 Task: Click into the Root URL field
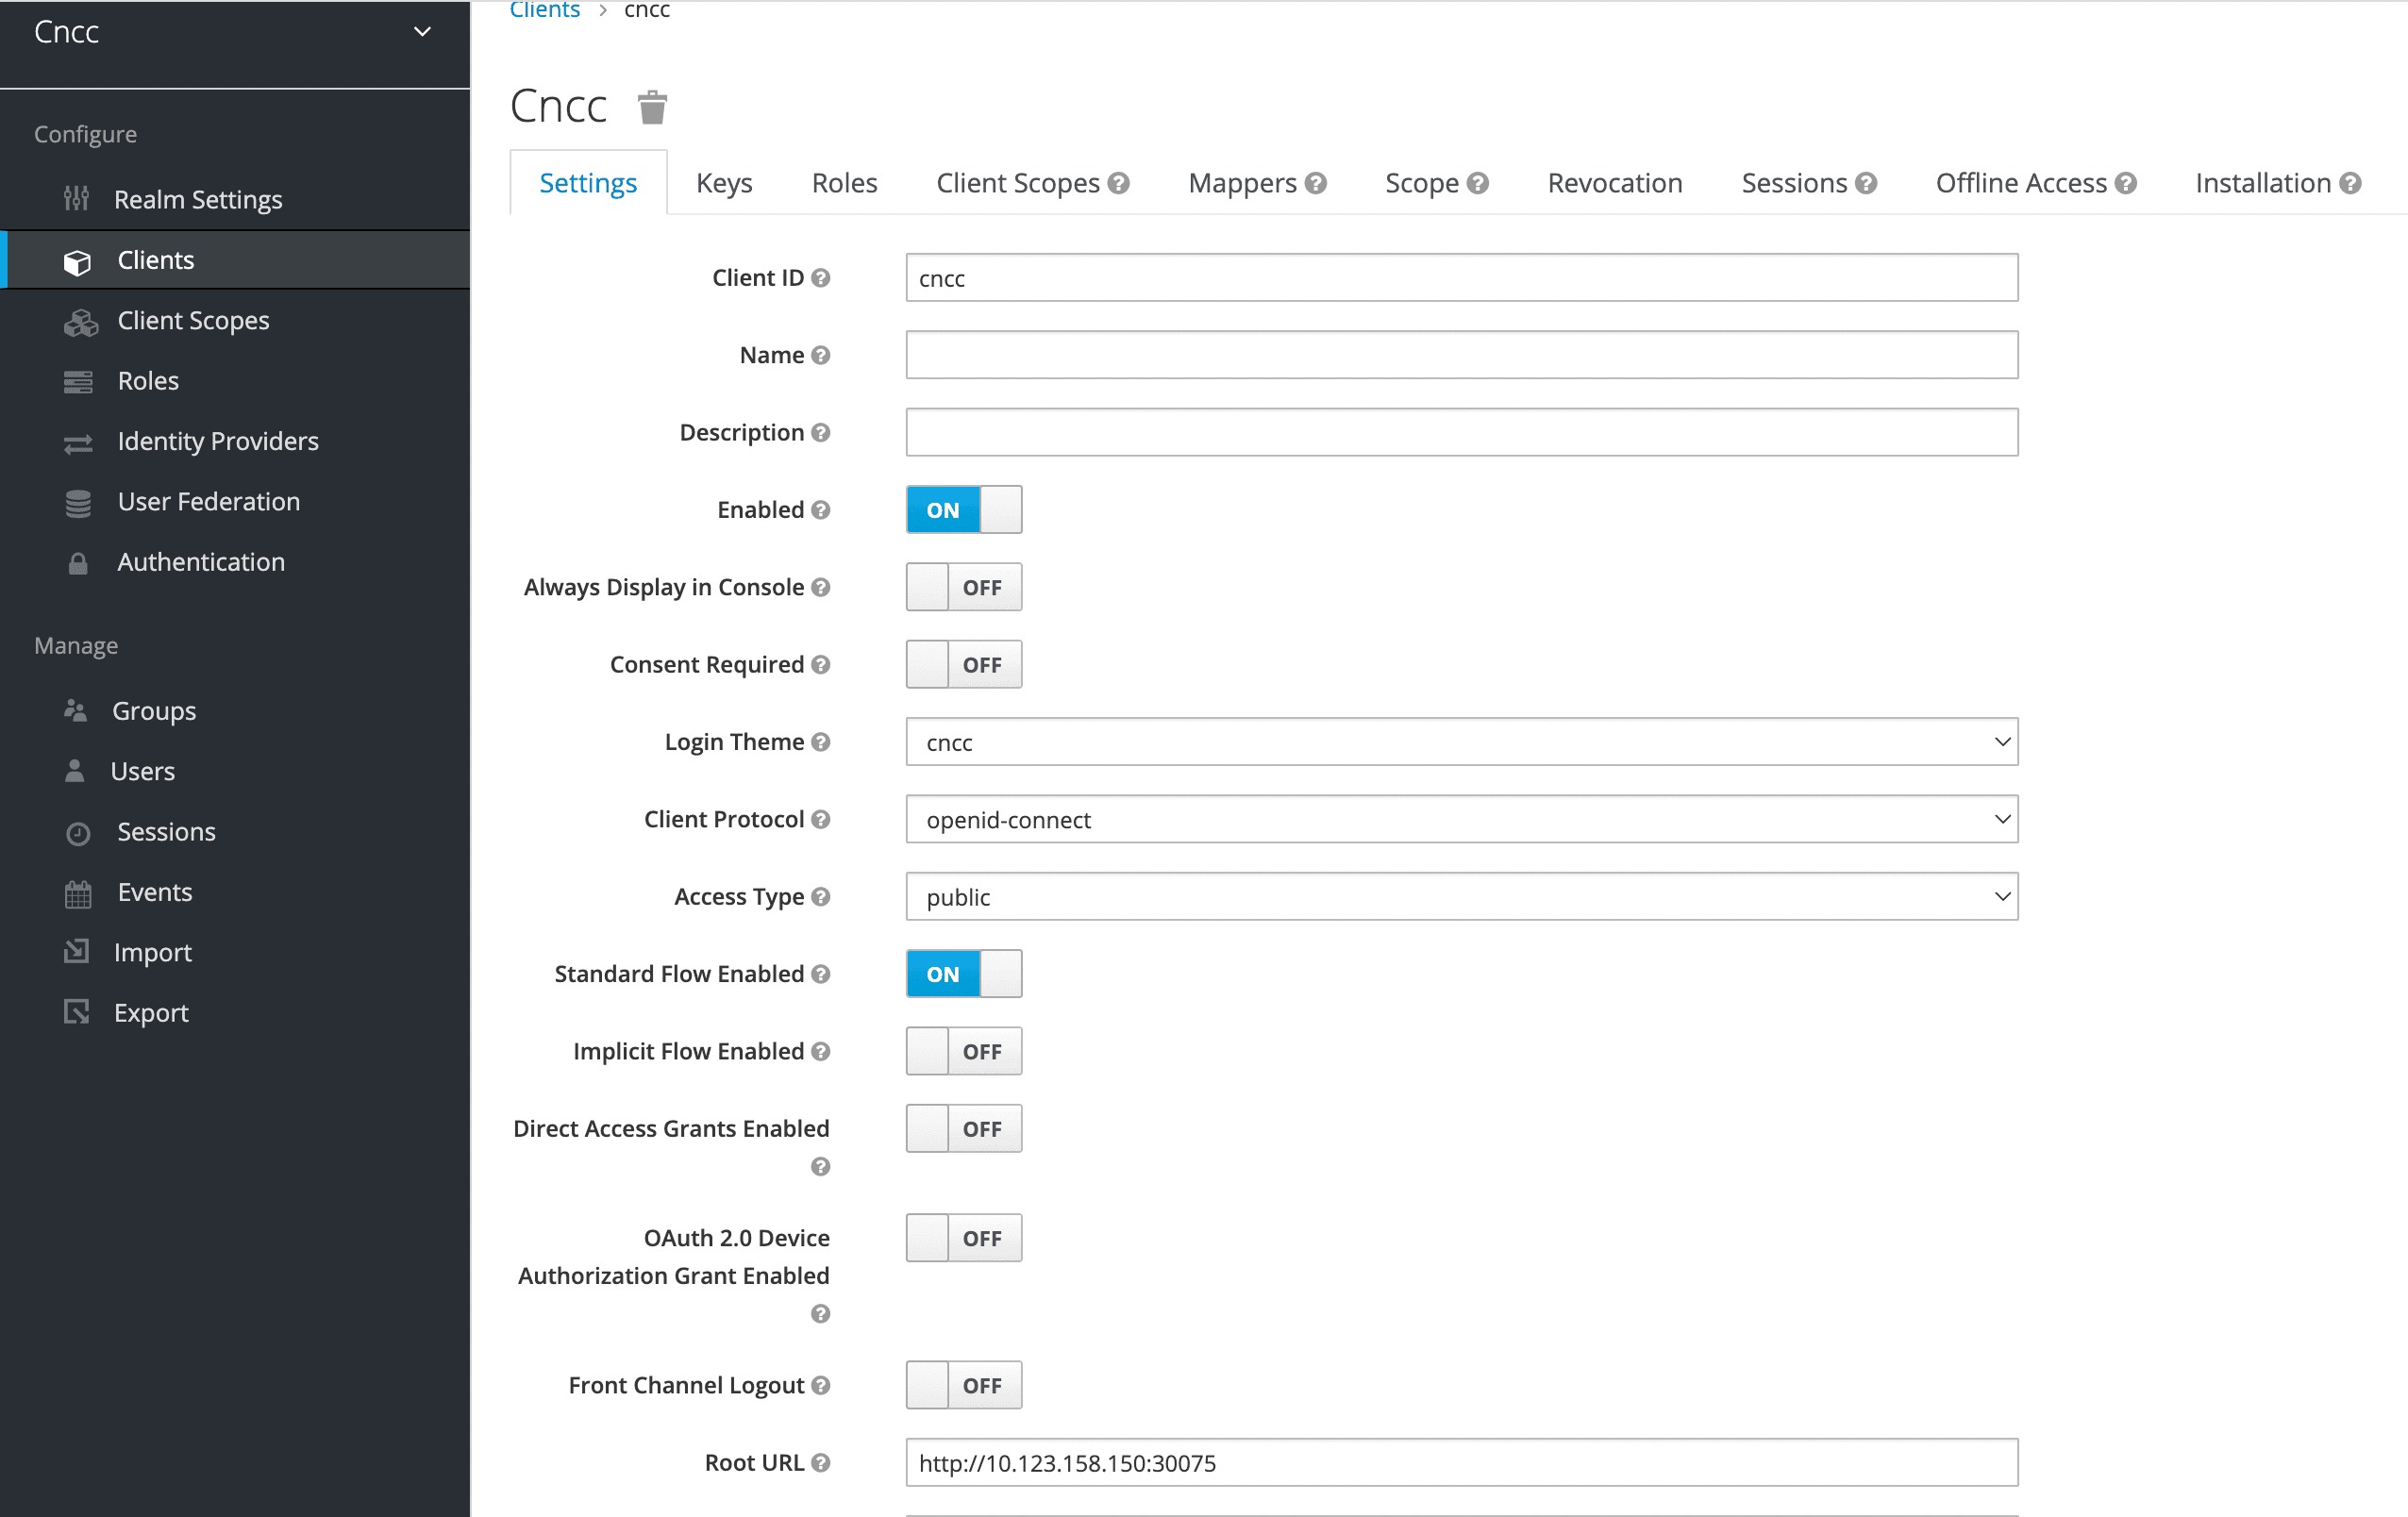[x=1461, y=1463]
